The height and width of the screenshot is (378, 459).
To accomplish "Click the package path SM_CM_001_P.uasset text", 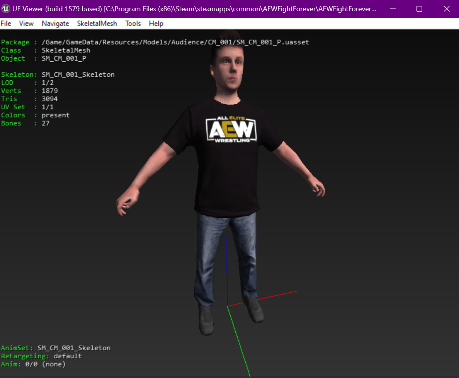I will pyautogui.click(x=175, y=42).
